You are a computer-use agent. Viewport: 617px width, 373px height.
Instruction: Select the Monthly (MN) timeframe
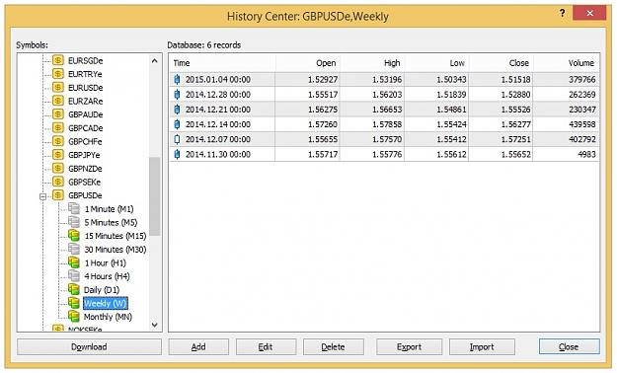point(108,317)
